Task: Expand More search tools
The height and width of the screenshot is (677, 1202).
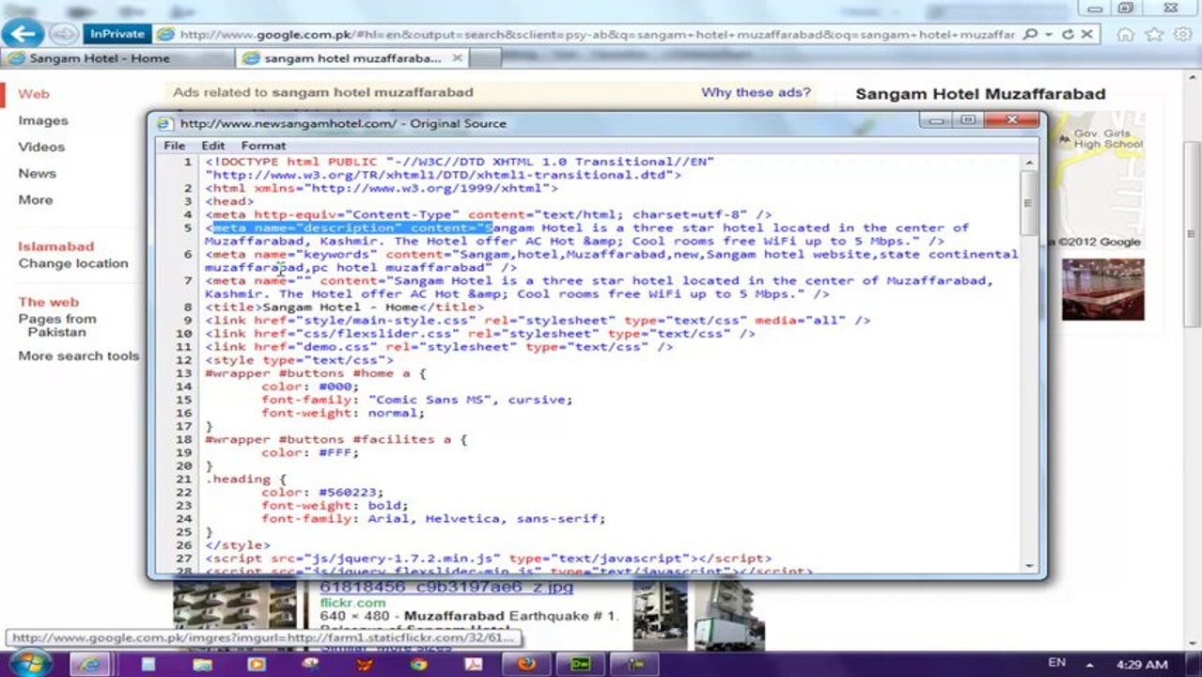Action: click(79, 356)
